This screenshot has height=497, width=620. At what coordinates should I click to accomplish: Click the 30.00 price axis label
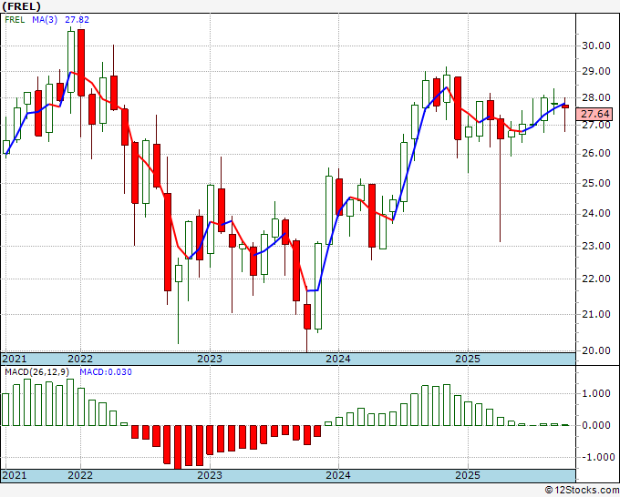(x=596, y=46)
